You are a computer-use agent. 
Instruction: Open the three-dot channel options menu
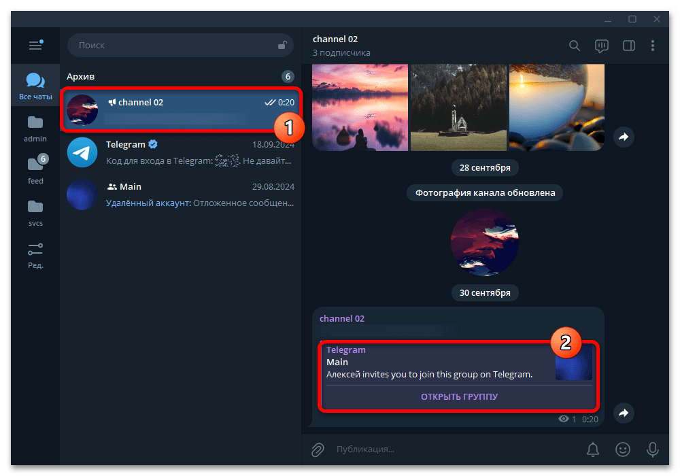pyautogui.click(x=653, y=46)
